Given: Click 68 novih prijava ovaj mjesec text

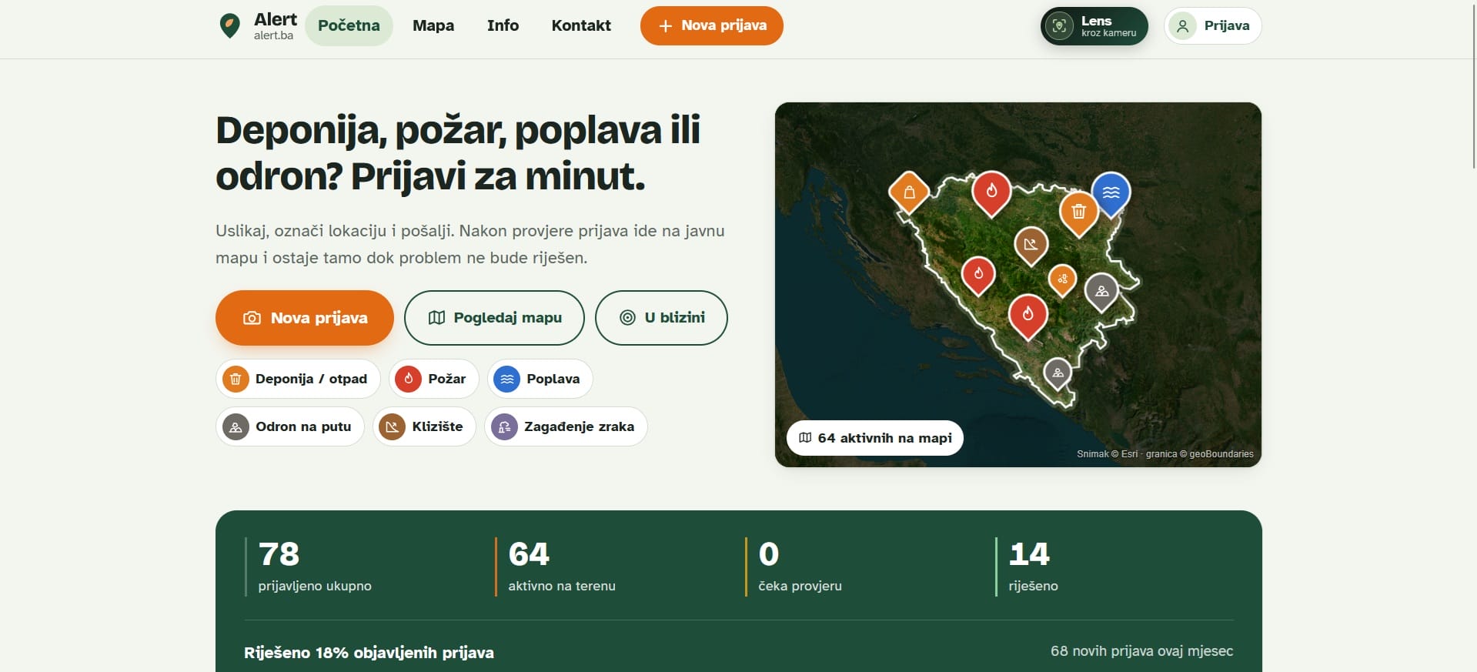Looking at the screenshot, I should (x=1141, y=651).
